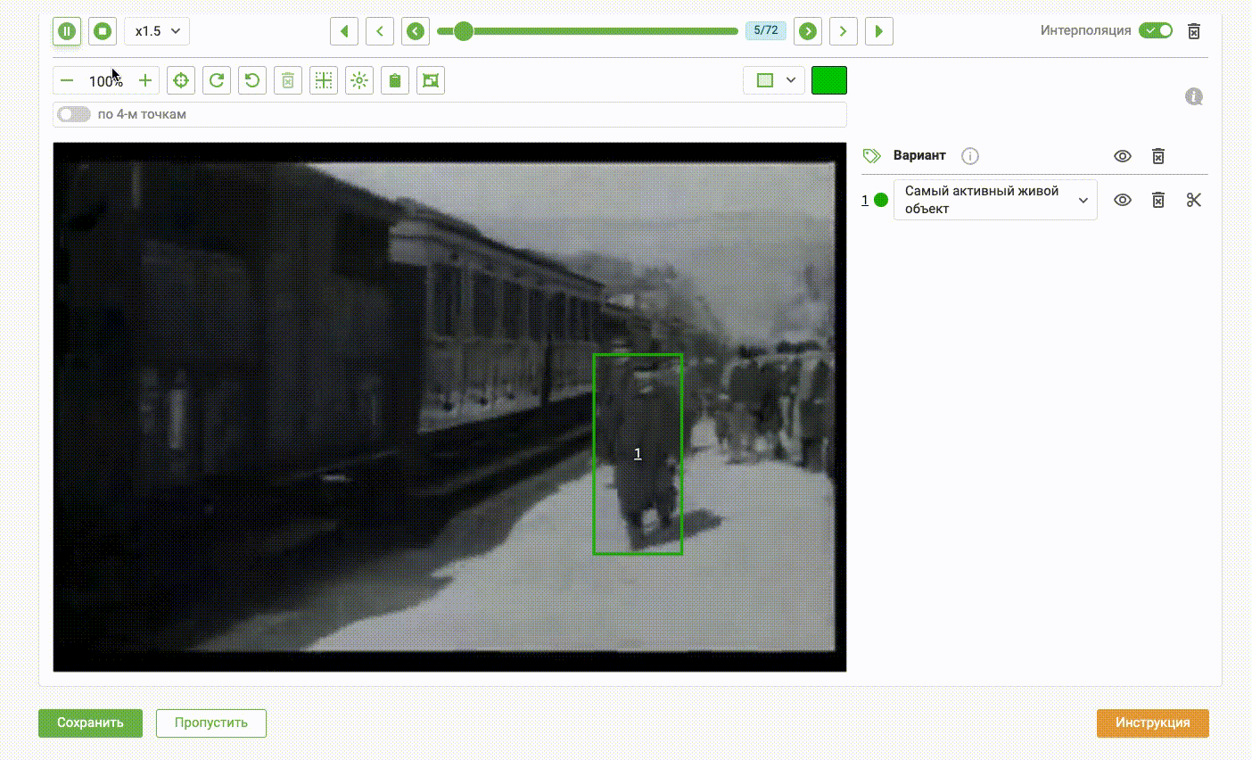The width and height of the screenshot is (1252, 760).
Task: Toggle the Интерполяция switch
Action: pyautogui.click(x=1156, y=31)
